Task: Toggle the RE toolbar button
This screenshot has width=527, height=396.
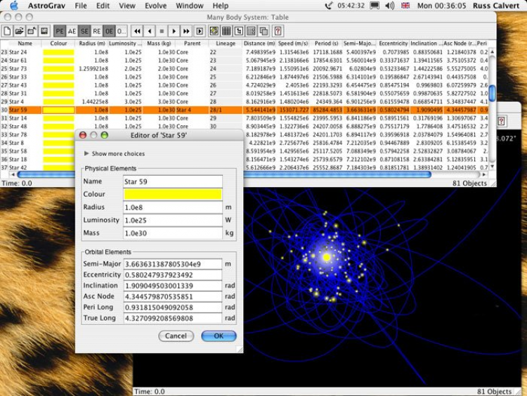Action: tap(97, 31)
